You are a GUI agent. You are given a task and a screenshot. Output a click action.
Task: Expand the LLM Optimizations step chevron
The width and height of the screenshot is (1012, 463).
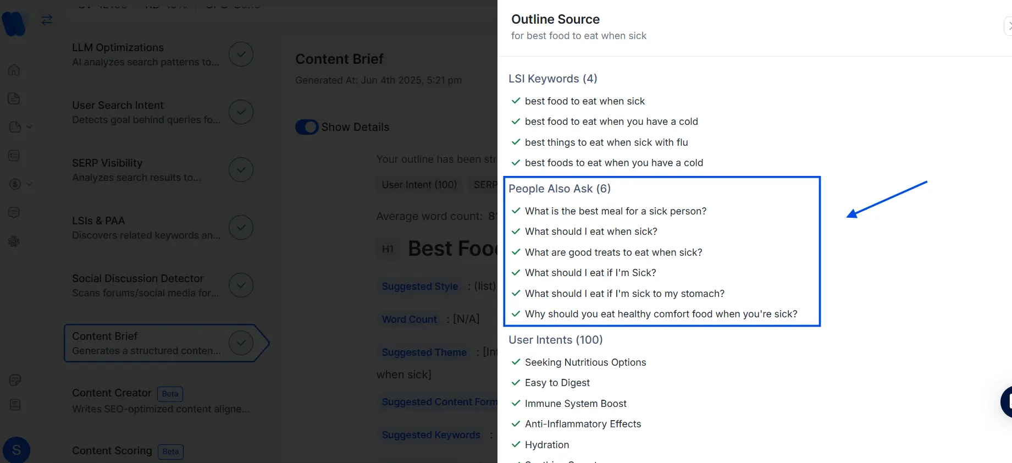pyautogui.click(x=241, y=54)
